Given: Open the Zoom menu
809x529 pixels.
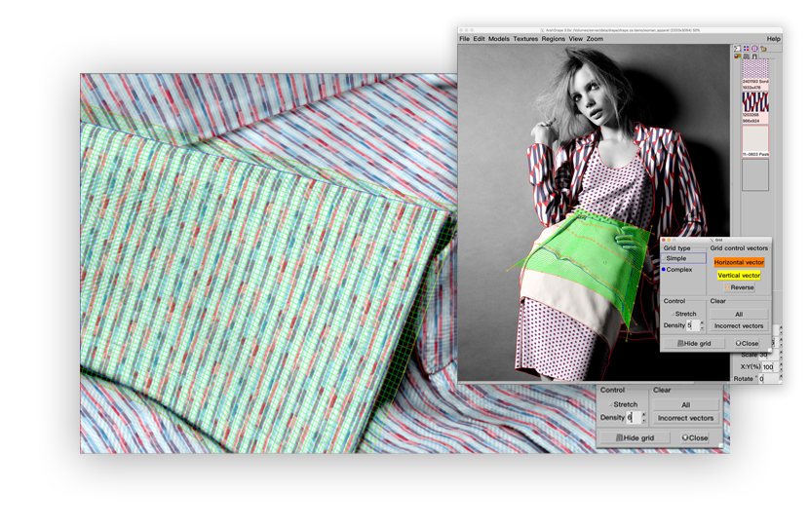Looking at the screenshot, I should pyautogui.click(x=595, y=39).
